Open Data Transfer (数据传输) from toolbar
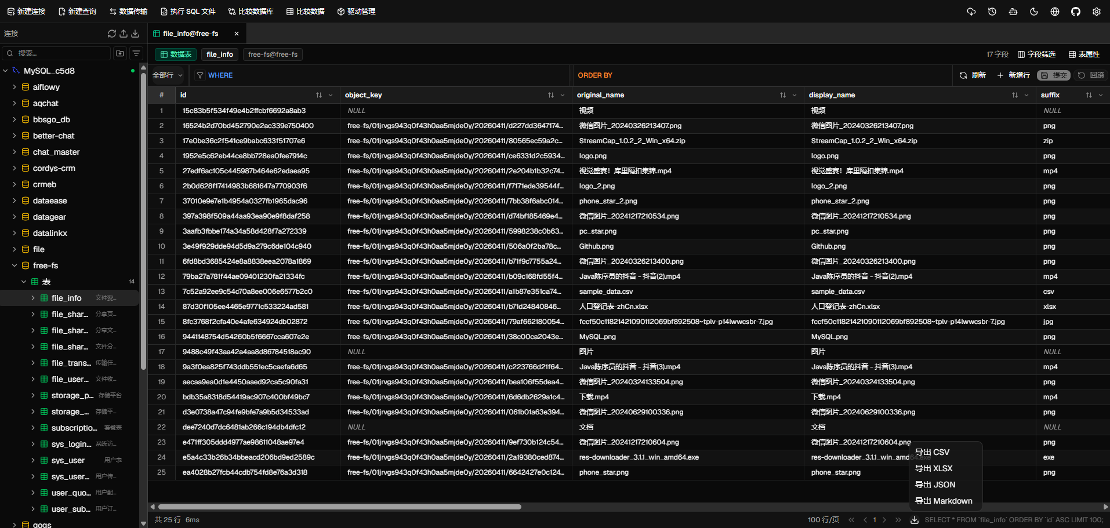This screenshot has width=1110, height=528. 128,12
